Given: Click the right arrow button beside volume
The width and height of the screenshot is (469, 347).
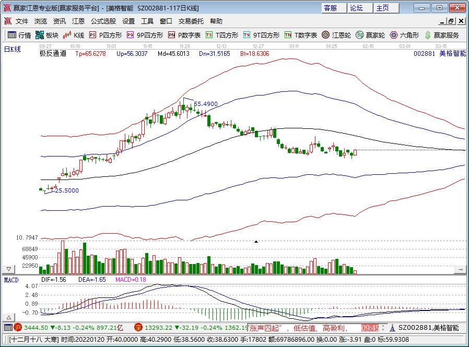Looking at the screenshot, I should [x=460, y=269].
